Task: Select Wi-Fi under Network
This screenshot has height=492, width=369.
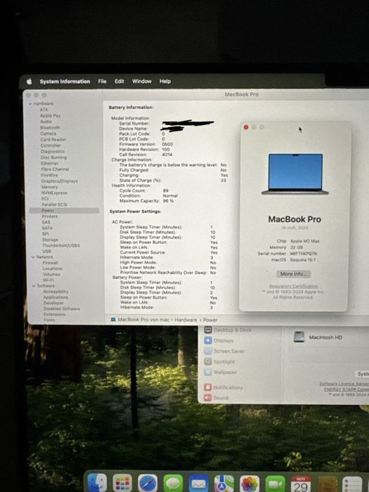Action: [48, 280]
